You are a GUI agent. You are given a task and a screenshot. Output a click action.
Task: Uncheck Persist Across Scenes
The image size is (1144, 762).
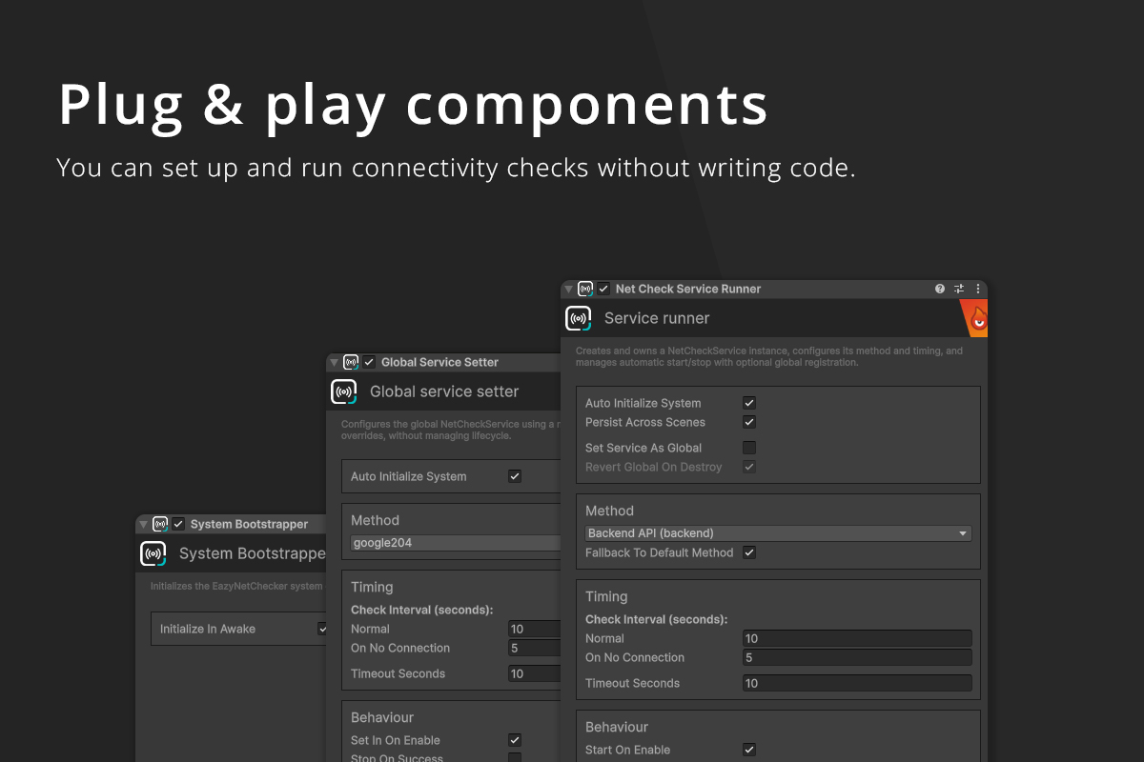click(749, 422)
